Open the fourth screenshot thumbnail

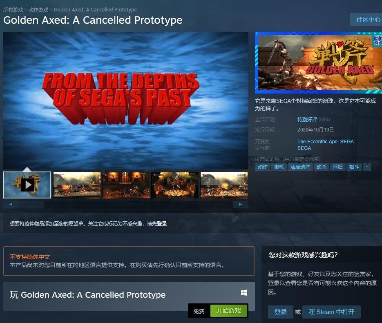pyautogui.click(x=175, y=185)
